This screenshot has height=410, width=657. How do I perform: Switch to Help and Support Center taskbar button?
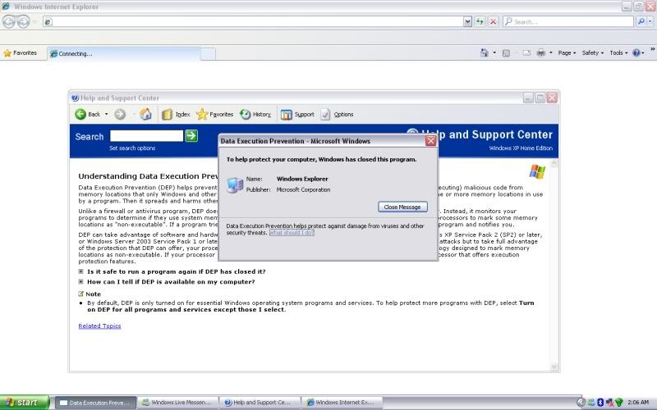(260, 403)
